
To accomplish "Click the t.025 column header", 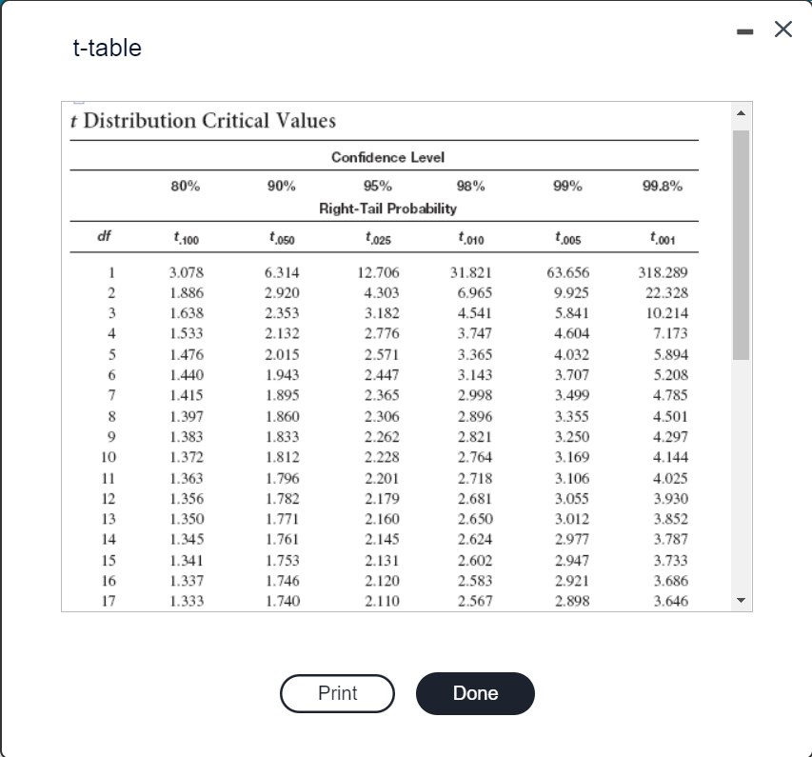I will click(378, 238).
